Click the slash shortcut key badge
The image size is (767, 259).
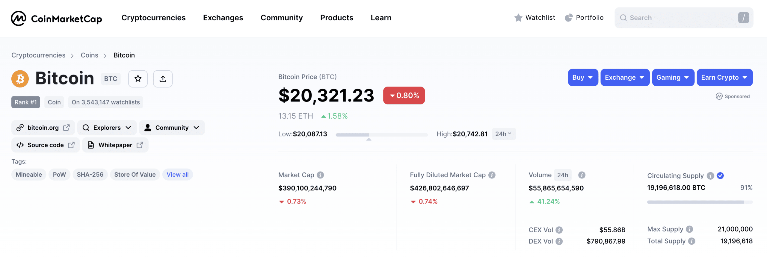click(x=743, y=18)
